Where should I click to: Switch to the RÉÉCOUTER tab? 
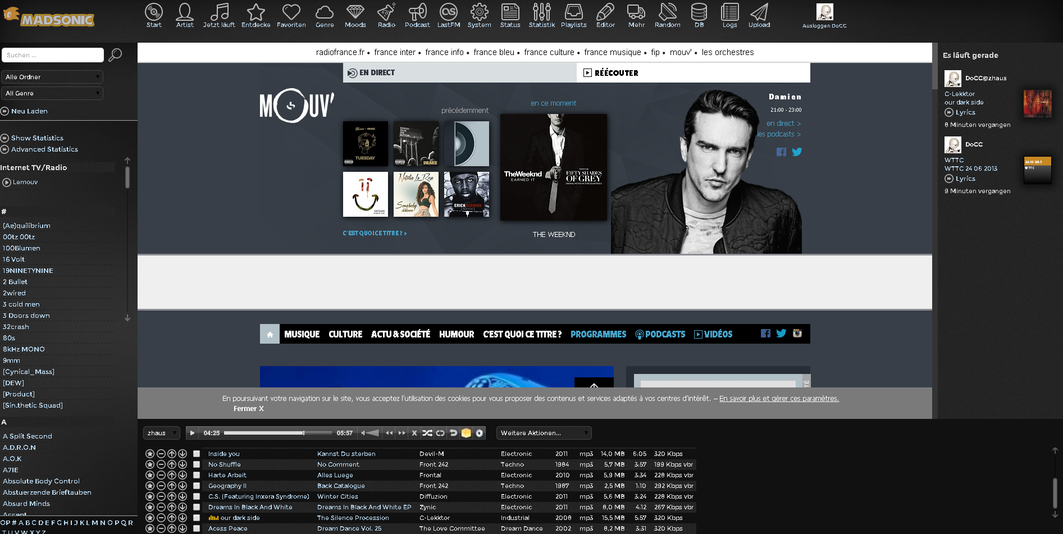(x=615, y=73)
